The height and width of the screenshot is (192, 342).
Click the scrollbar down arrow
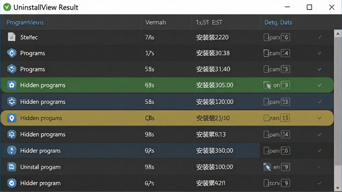pyautogui.click(x=338, y=188)
